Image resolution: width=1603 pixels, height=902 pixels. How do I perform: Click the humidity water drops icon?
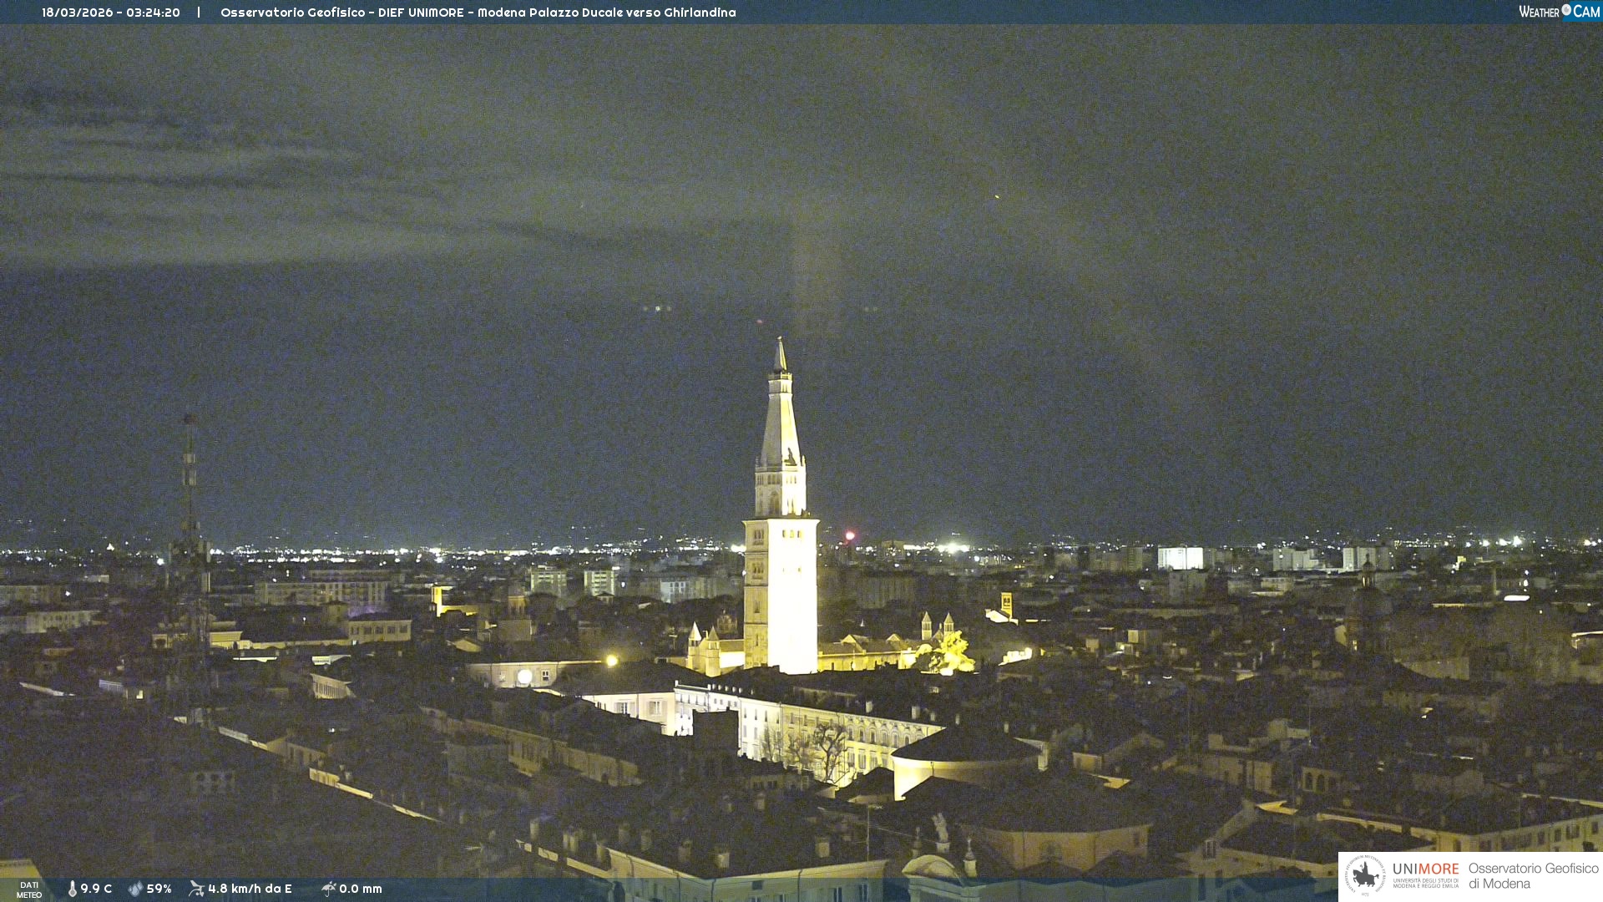coord(135,889)
